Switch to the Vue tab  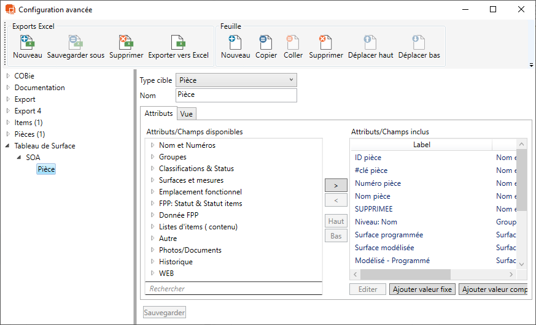[186, 114]
